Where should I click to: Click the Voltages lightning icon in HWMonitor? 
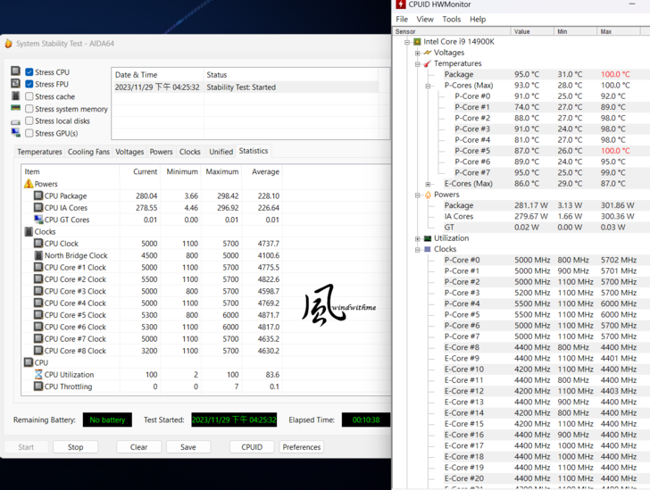[x=427, y=53]
